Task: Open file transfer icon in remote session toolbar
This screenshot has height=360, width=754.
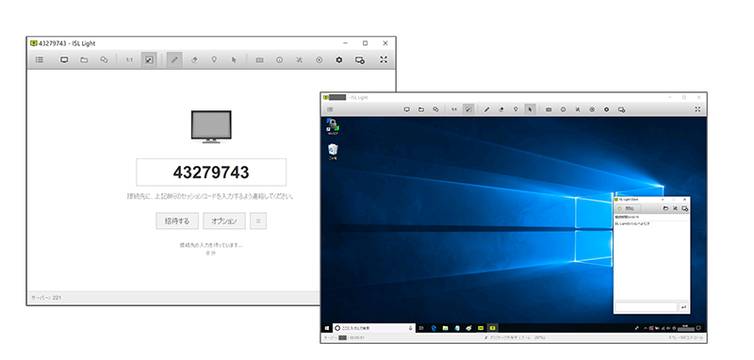Action: (421, 109)
